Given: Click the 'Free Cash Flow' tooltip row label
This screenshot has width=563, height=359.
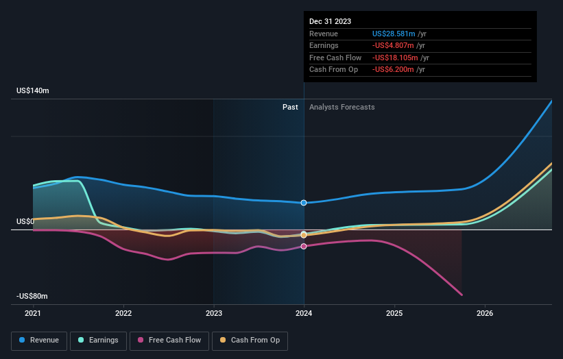Looking at the screenshot, I should coord(335,58).
